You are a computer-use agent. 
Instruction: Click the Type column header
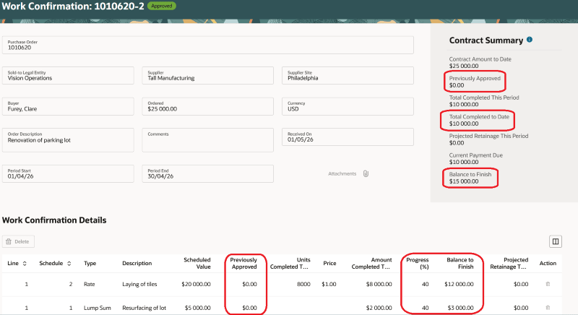pyautogui.click(x=90, y=264)
